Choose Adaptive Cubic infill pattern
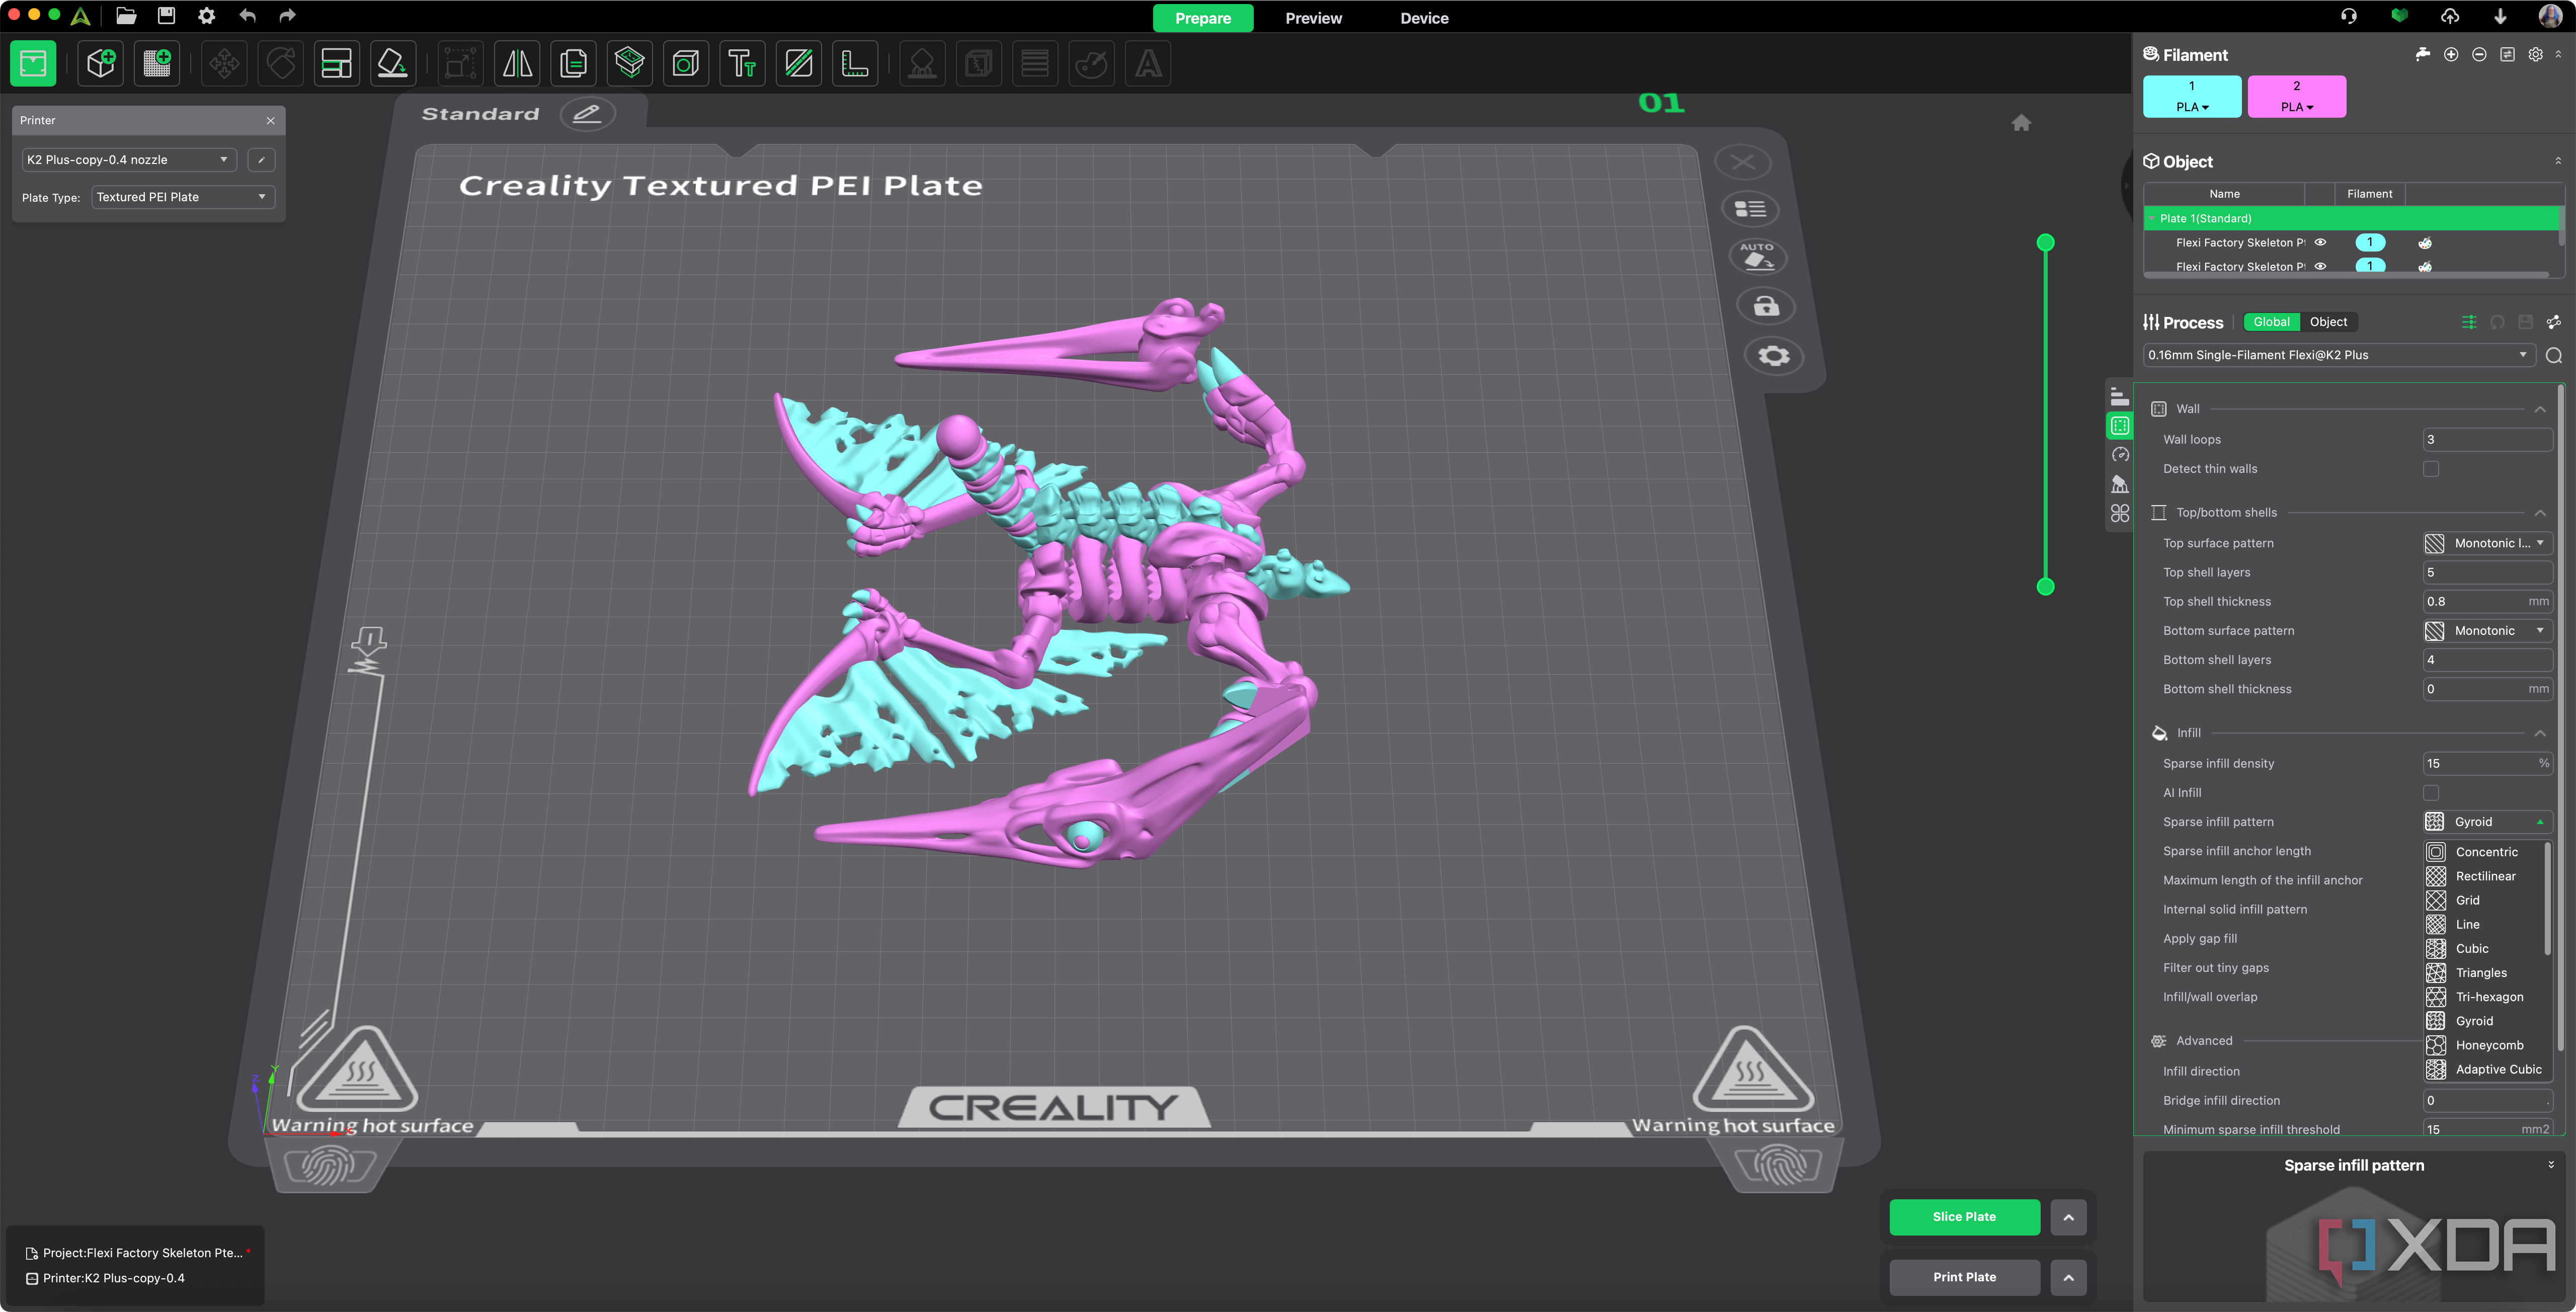 [2485, 1069]
